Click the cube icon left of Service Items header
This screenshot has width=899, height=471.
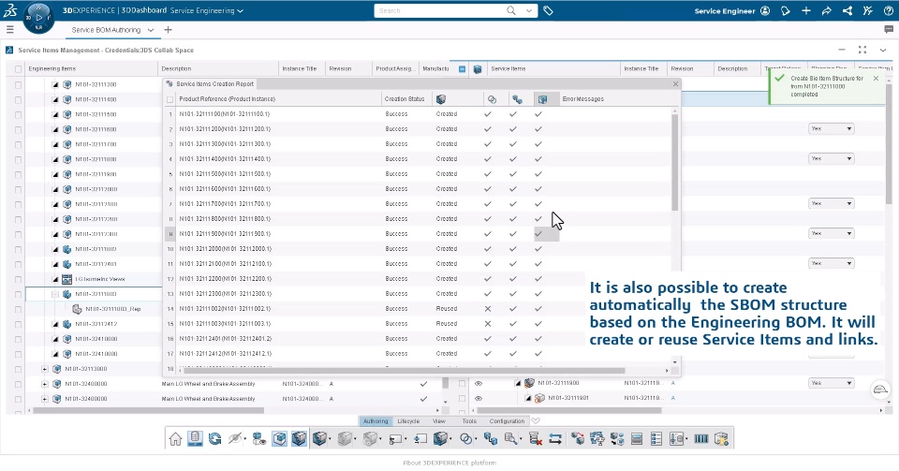point(478,68)
